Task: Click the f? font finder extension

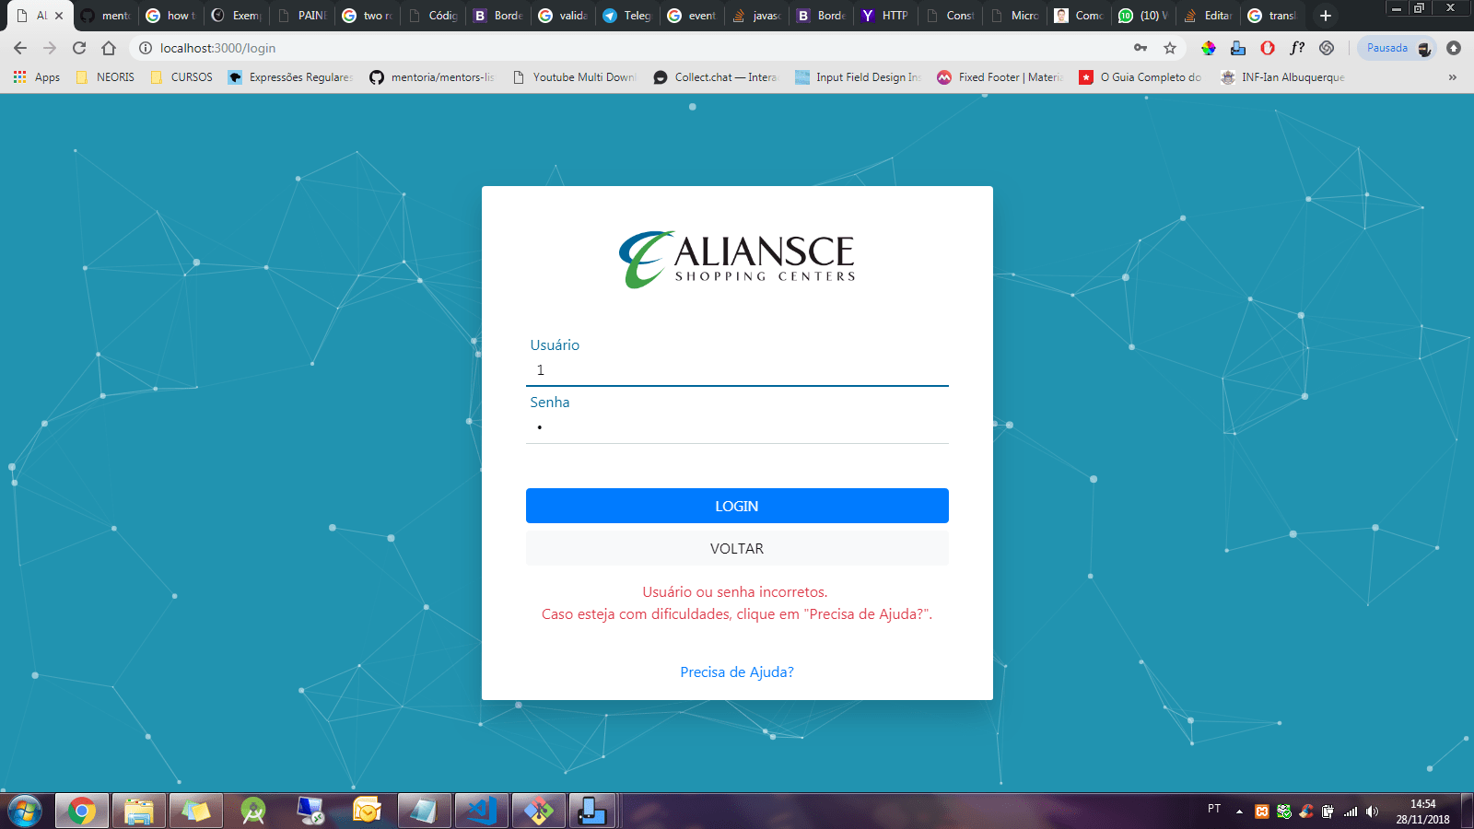Action: 1297,48
